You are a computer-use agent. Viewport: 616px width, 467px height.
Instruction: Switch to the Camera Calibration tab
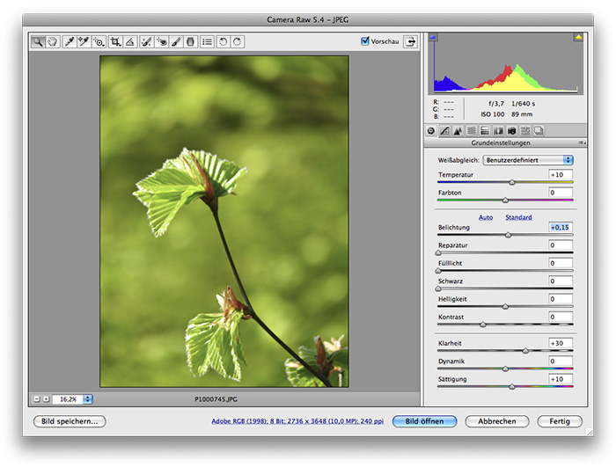pos(511,130)
